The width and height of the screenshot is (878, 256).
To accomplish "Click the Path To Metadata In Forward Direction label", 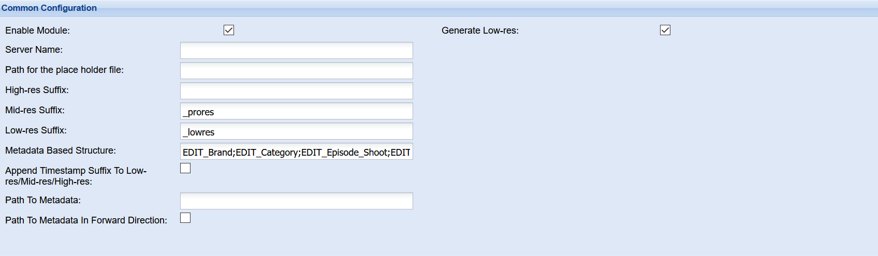I will click(86, 220).
